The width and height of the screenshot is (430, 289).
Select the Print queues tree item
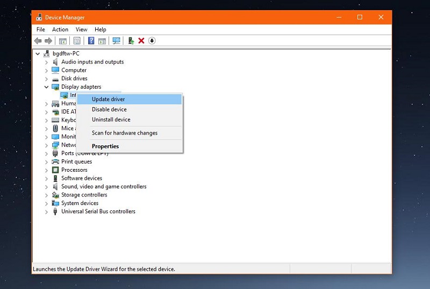tap(76, 161)
